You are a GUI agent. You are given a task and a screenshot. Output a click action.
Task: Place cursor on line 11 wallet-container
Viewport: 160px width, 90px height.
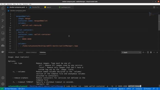click(x=25, y=30)
